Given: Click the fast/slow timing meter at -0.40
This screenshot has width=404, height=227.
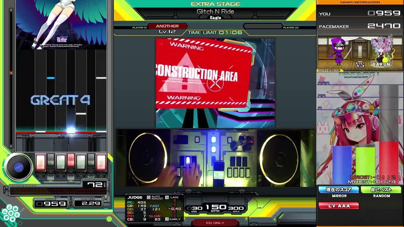Looking at the screenshot, I should pos(175,209).
